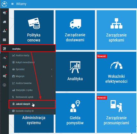Viewport: 137px width, 134px height.
Task: Toggle the hamburger menu next to Witamy
Action: click(x=13, y=4)
